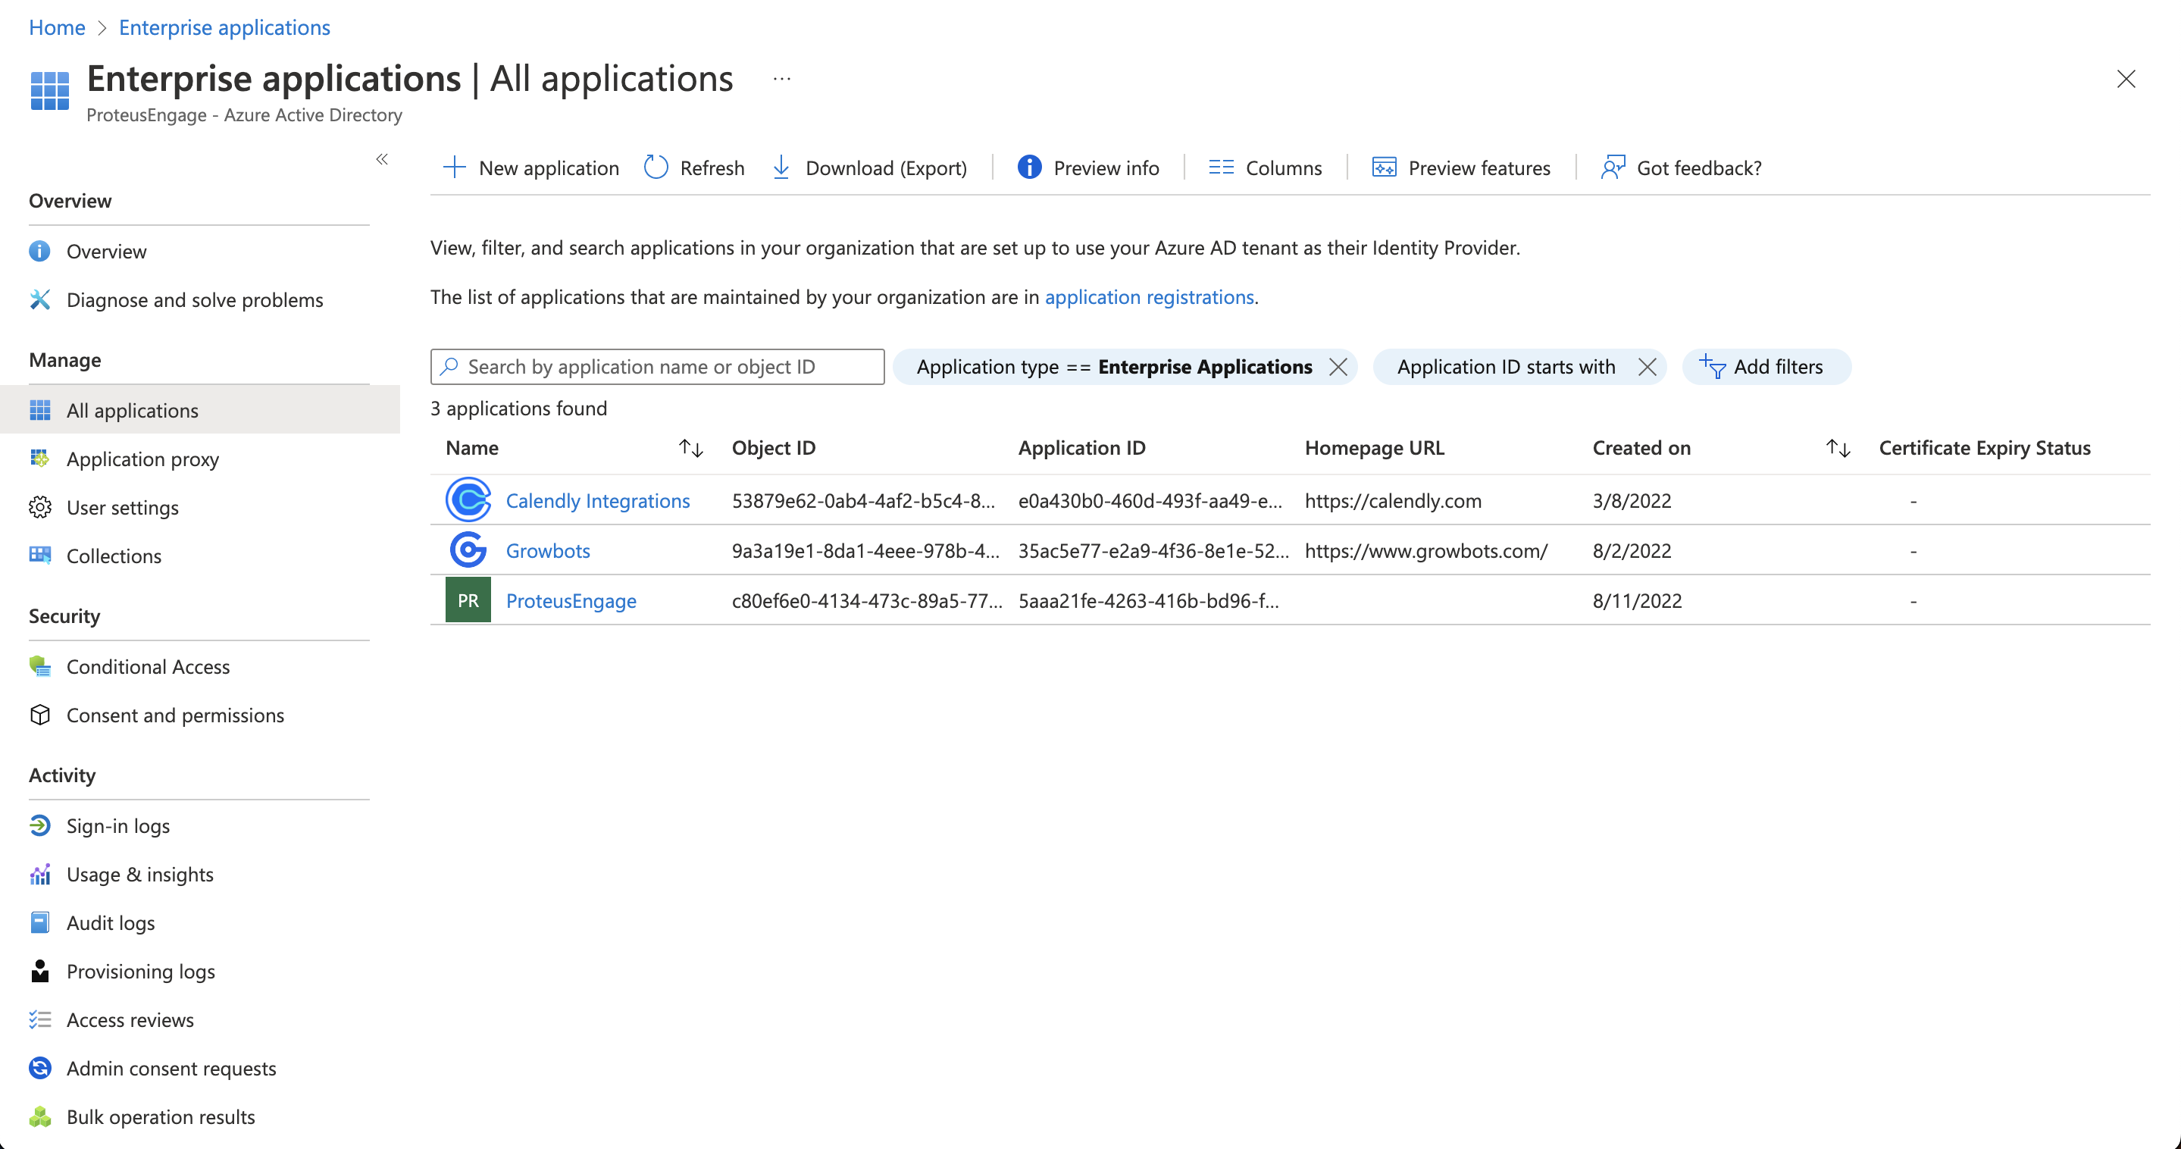The height and width of the screenshot is (1149, 2181).
Task: Open Growbots application
Action: point(548,550)
